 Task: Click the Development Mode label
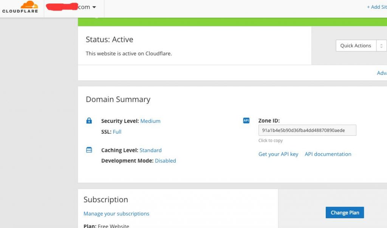(127, 161)
